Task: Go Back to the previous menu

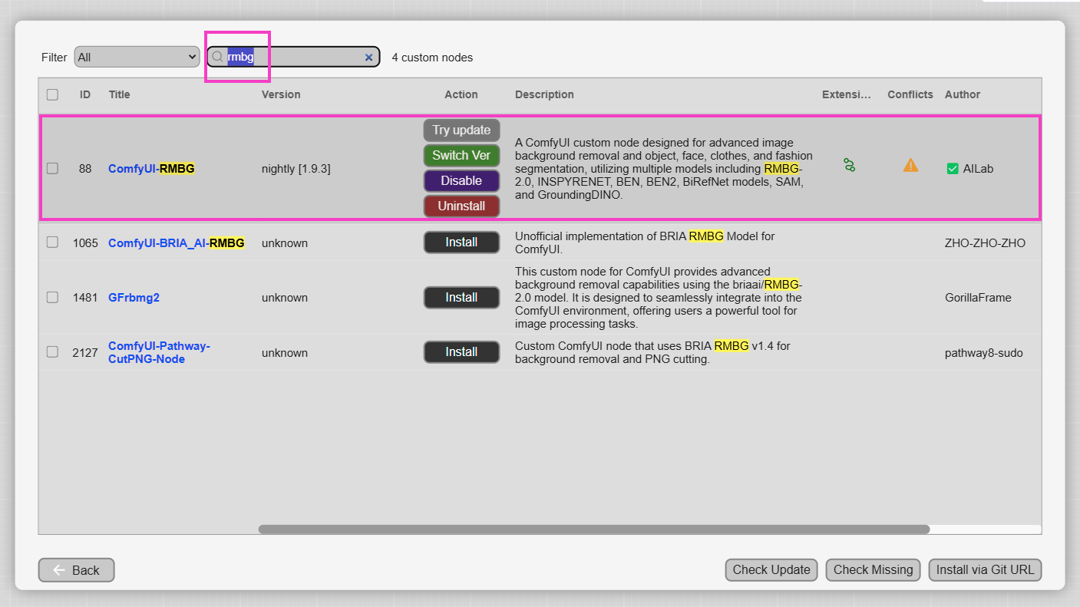Action: pyautogui.click(x=76, y=570)
